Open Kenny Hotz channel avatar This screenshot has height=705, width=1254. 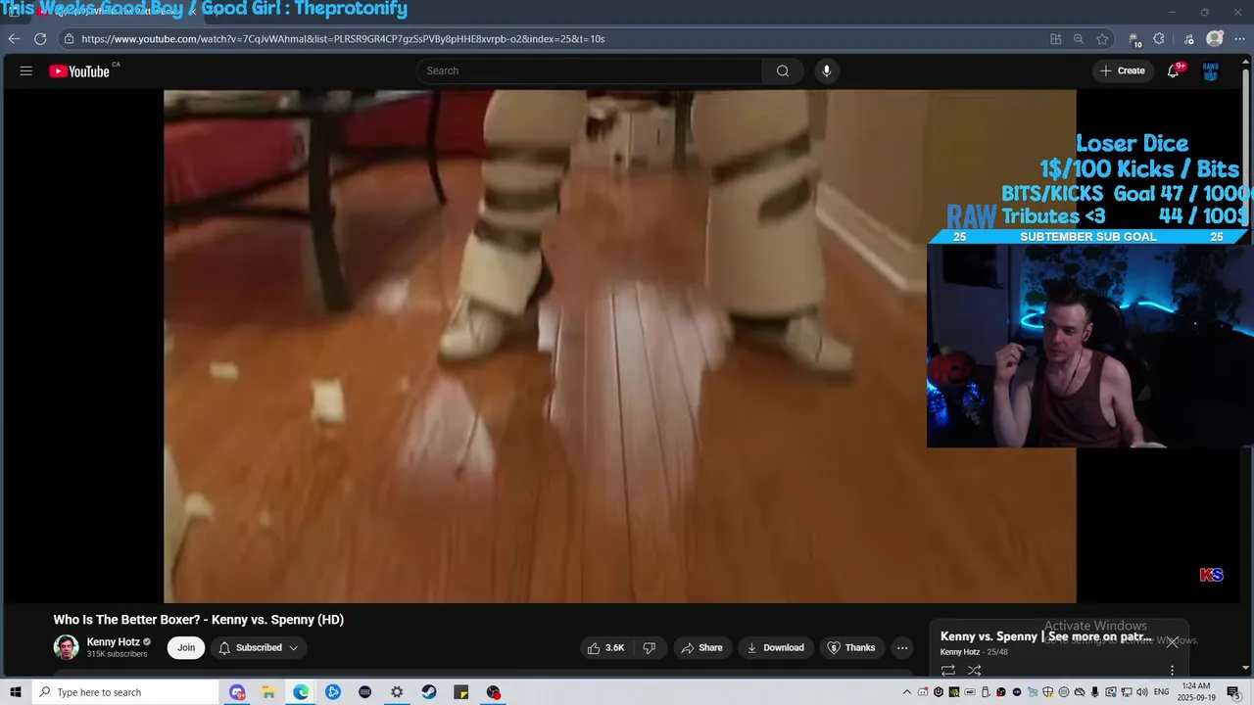point(67,647)
